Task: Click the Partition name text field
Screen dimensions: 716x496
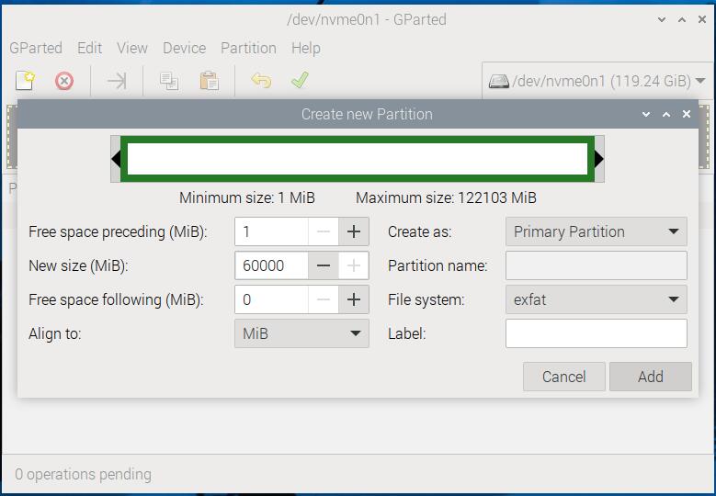Action: pyautogui.click(x=596, y=265)
